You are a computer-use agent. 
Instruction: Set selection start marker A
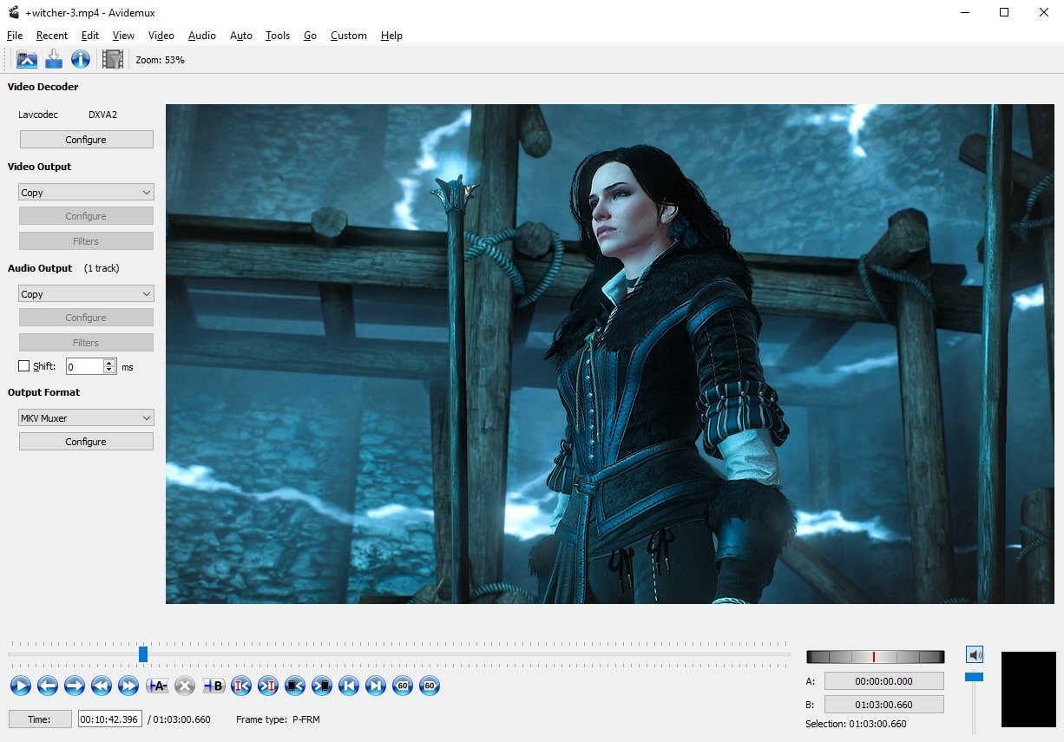click(157, 686)
